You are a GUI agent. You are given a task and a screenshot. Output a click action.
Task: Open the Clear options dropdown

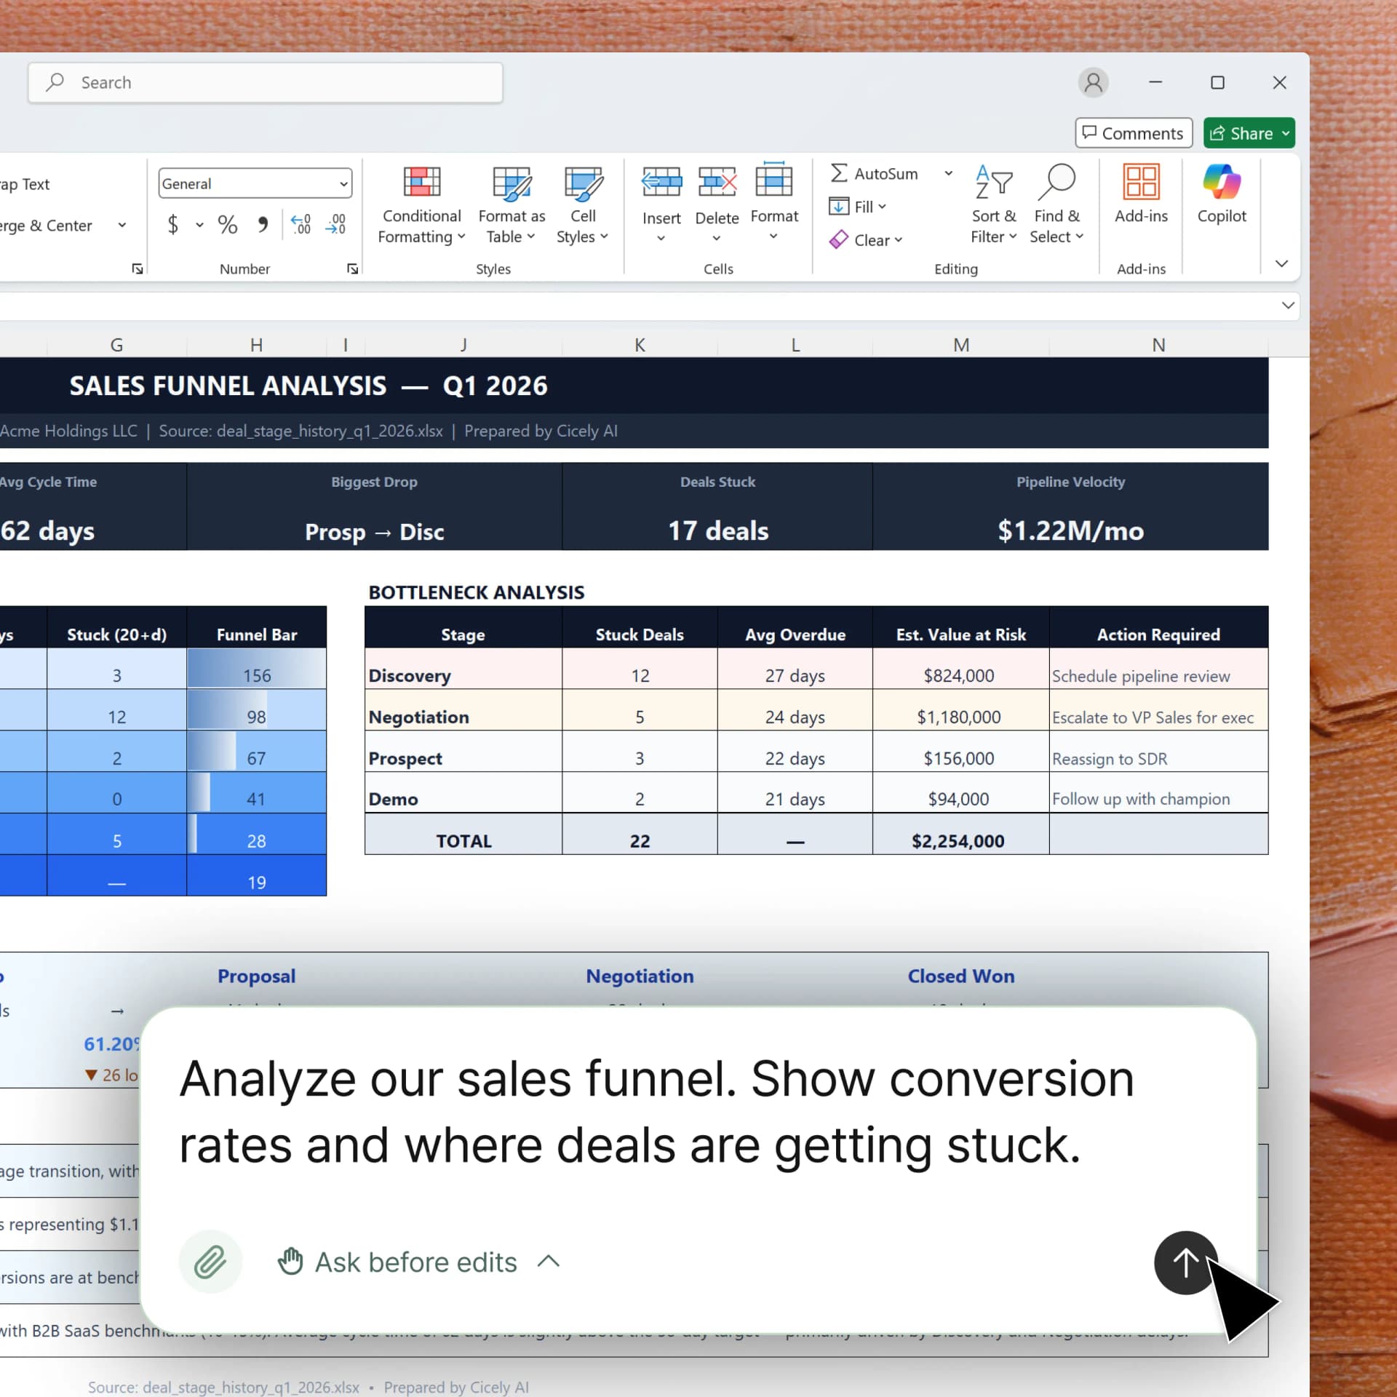[866, 239]
